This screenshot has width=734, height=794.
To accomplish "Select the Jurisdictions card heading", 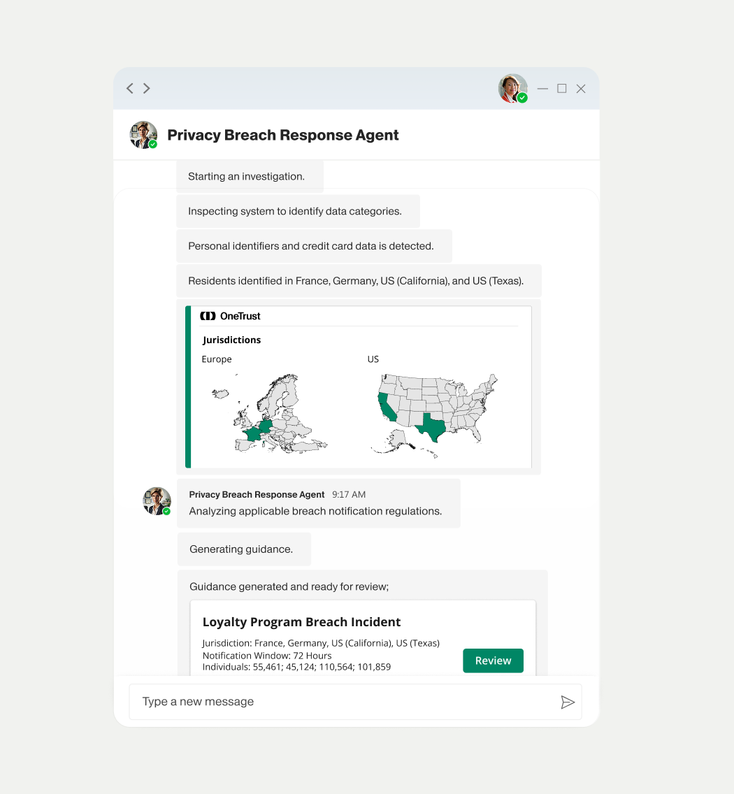I will [231, 340].
